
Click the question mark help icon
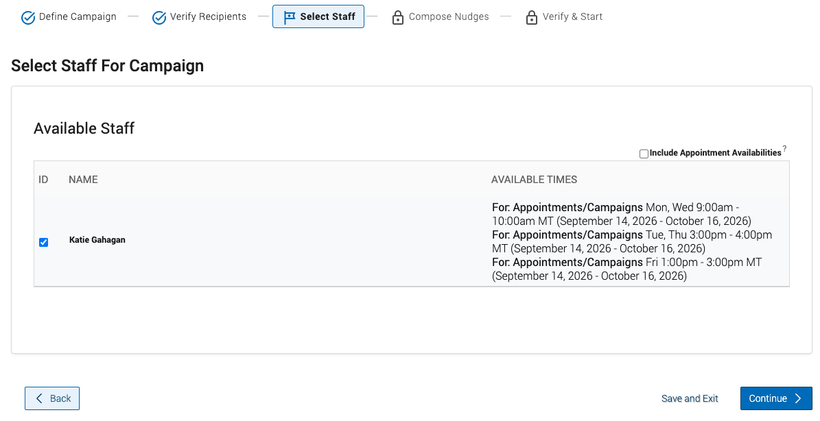784,149
